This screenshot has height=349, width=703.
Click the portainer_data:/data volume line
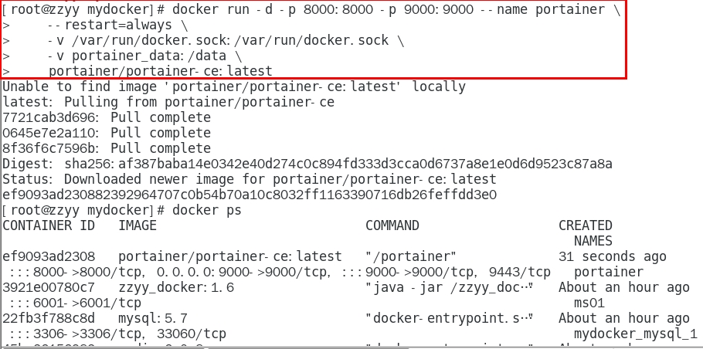point(144,56)
